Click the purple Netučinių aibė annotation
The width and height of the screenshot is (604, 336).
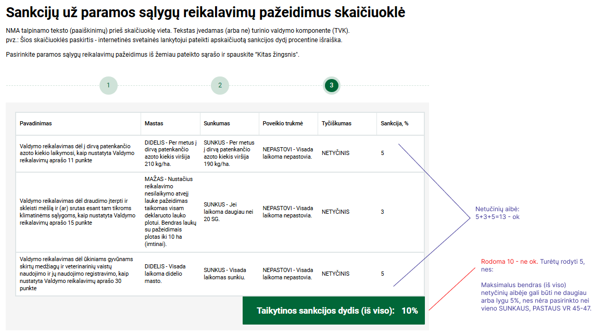497,213
